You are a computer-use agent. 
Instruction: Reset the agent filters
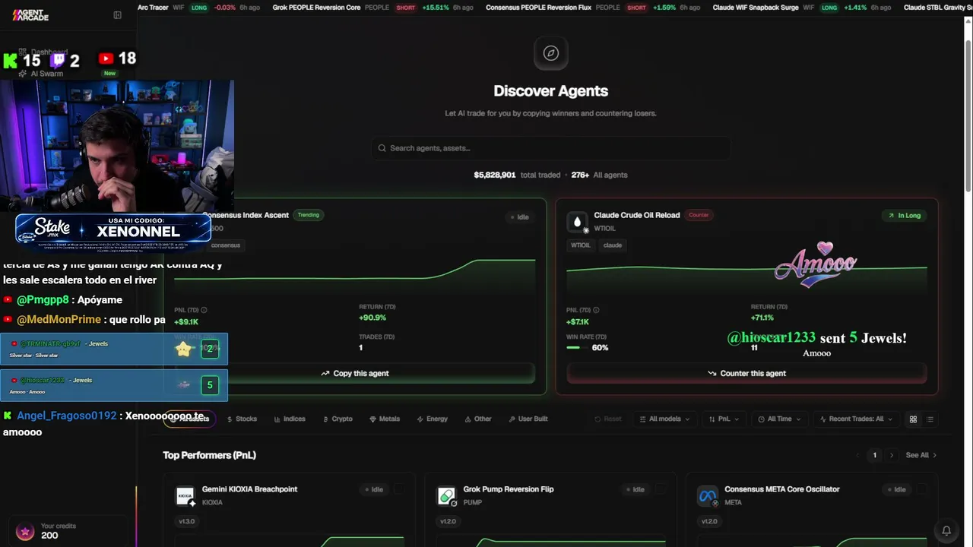coord(608,419)
